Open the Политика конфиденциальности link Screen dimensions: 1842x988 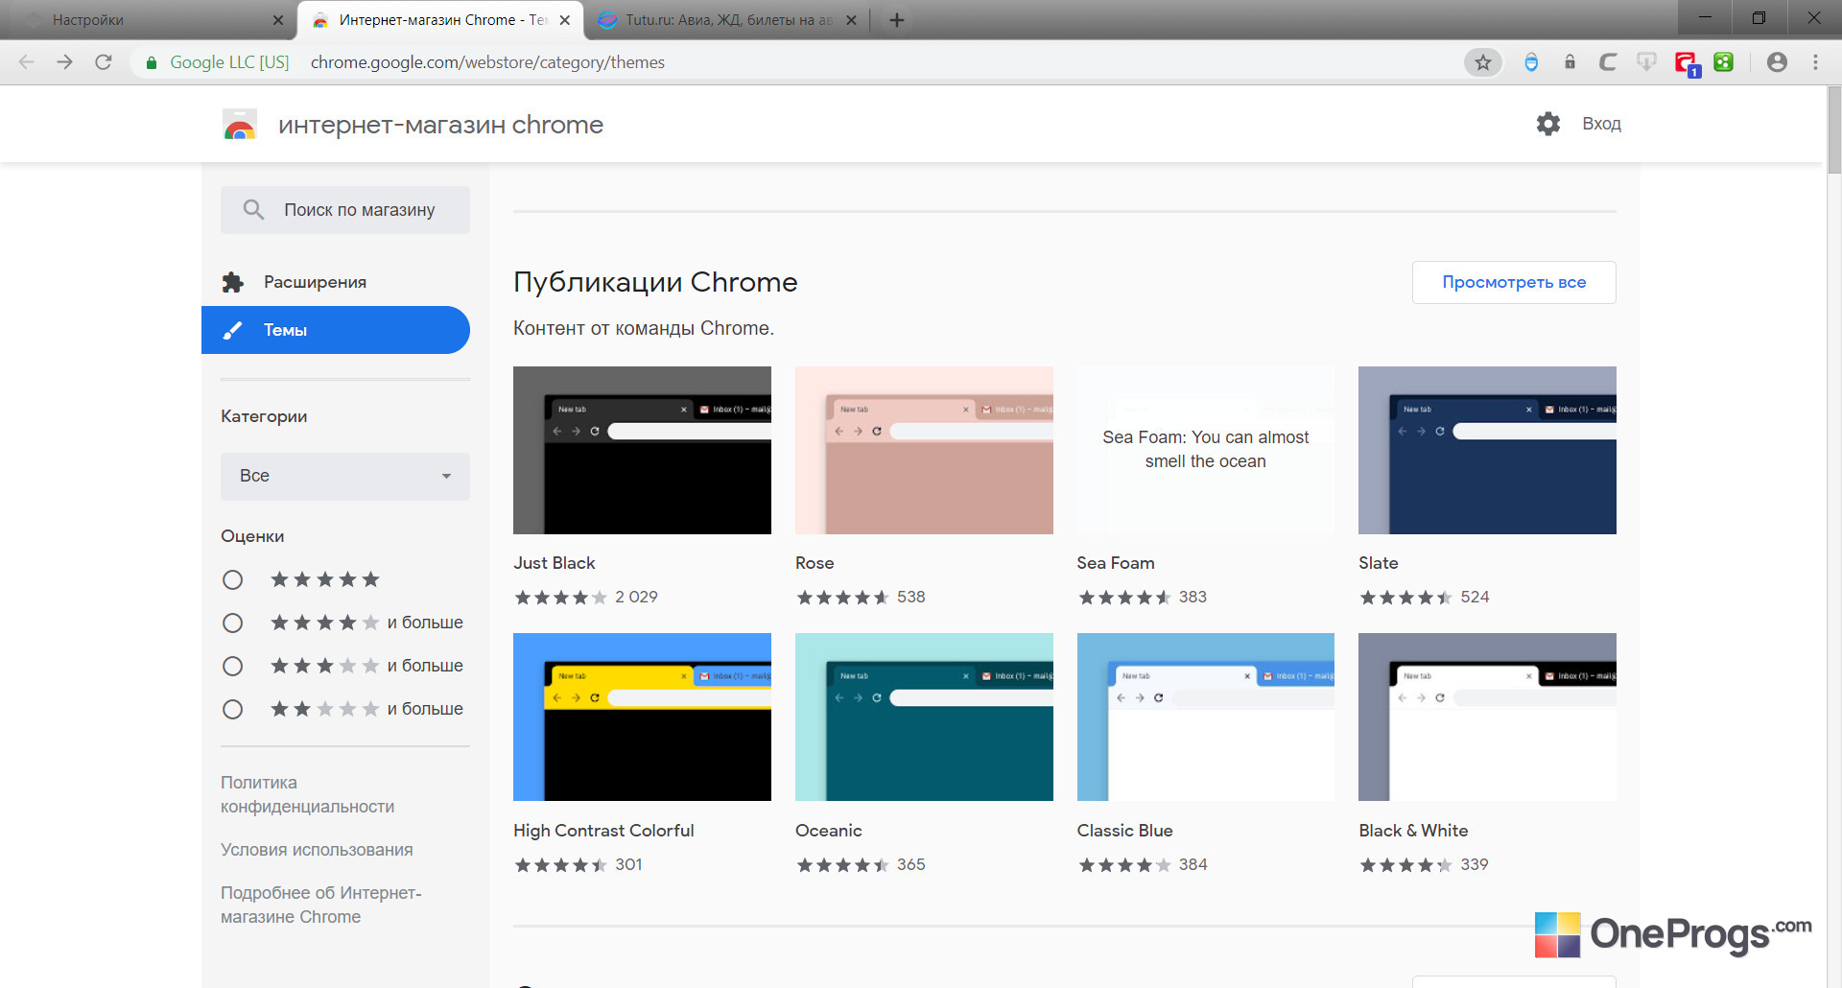coord(307,794)
